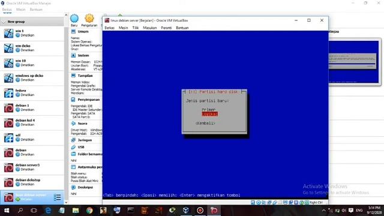Click the optical disk status icon
384x216 pixels.
(258, 202)
